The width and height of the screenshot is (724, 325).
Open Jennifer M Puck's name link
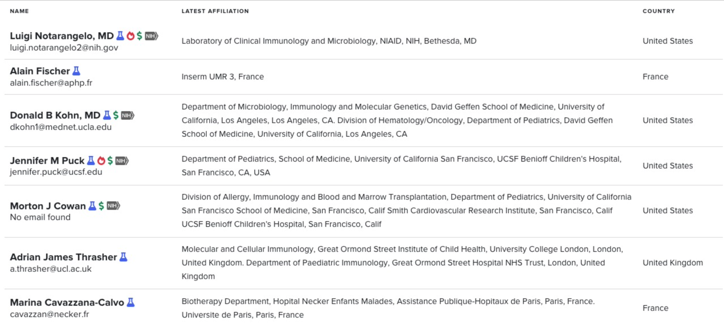click(47, 161)
